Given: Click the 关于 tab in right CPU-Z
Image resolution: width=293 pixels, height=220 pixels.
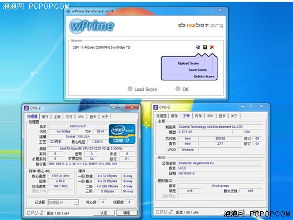Looking at the screenshot, I should pyautogui.click(x=234, y=116).
